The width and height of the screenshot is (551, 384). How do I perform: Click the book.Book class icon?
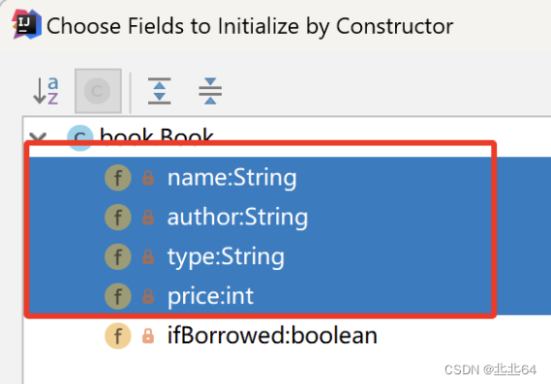point(80,137)
